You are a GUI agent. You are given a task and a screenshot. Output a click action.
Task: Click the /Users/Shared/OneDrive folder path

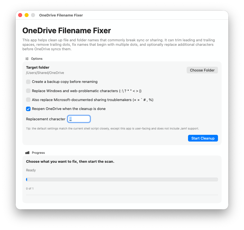[45, 73]
